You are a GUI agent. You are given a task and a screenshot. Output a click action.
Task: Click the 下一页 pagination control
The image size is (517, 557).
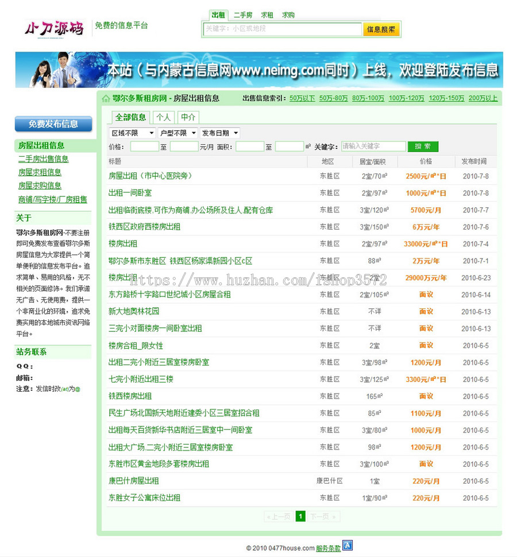click(x=320, y=516)
